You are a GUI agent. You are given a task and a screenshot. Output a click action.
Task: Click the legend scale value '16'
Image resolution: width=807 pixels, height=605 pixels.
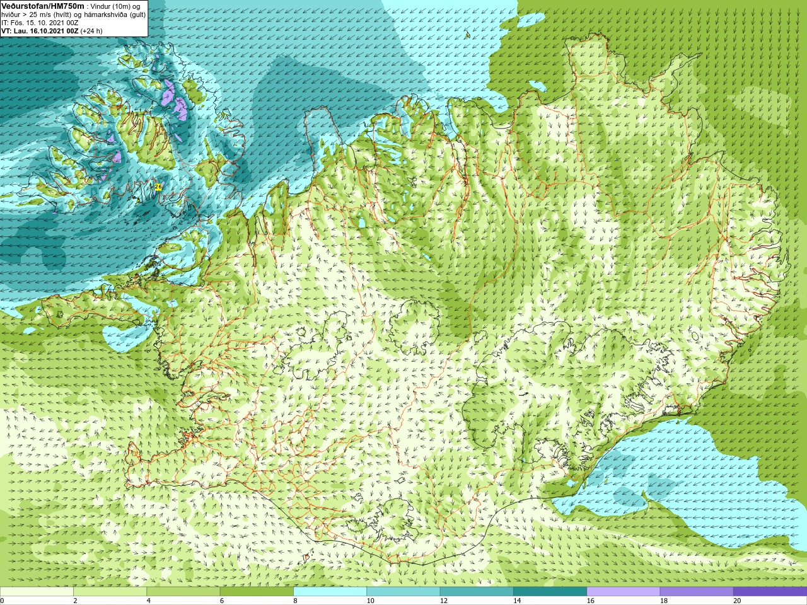click(x=590, y=601)
